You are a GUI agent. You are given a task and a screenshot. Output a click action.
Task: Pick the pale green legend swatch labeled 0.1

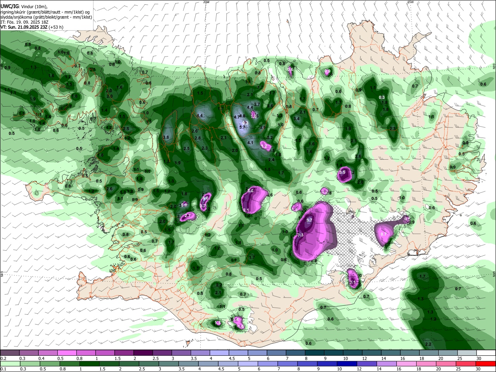(10, 364)
